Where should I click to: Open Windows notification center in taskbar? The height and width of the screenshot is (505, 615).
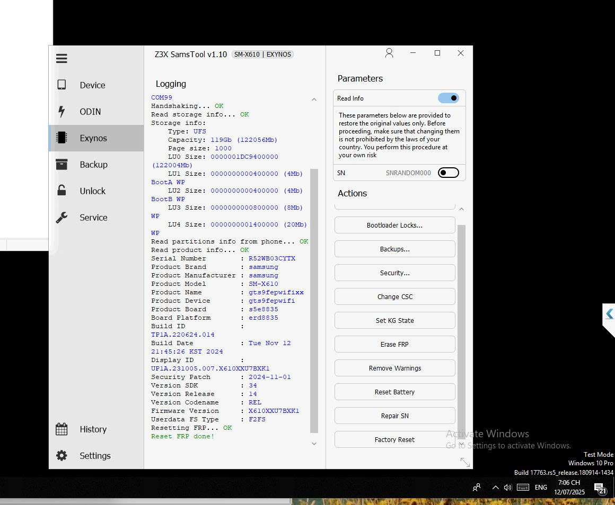coord(600,488)
